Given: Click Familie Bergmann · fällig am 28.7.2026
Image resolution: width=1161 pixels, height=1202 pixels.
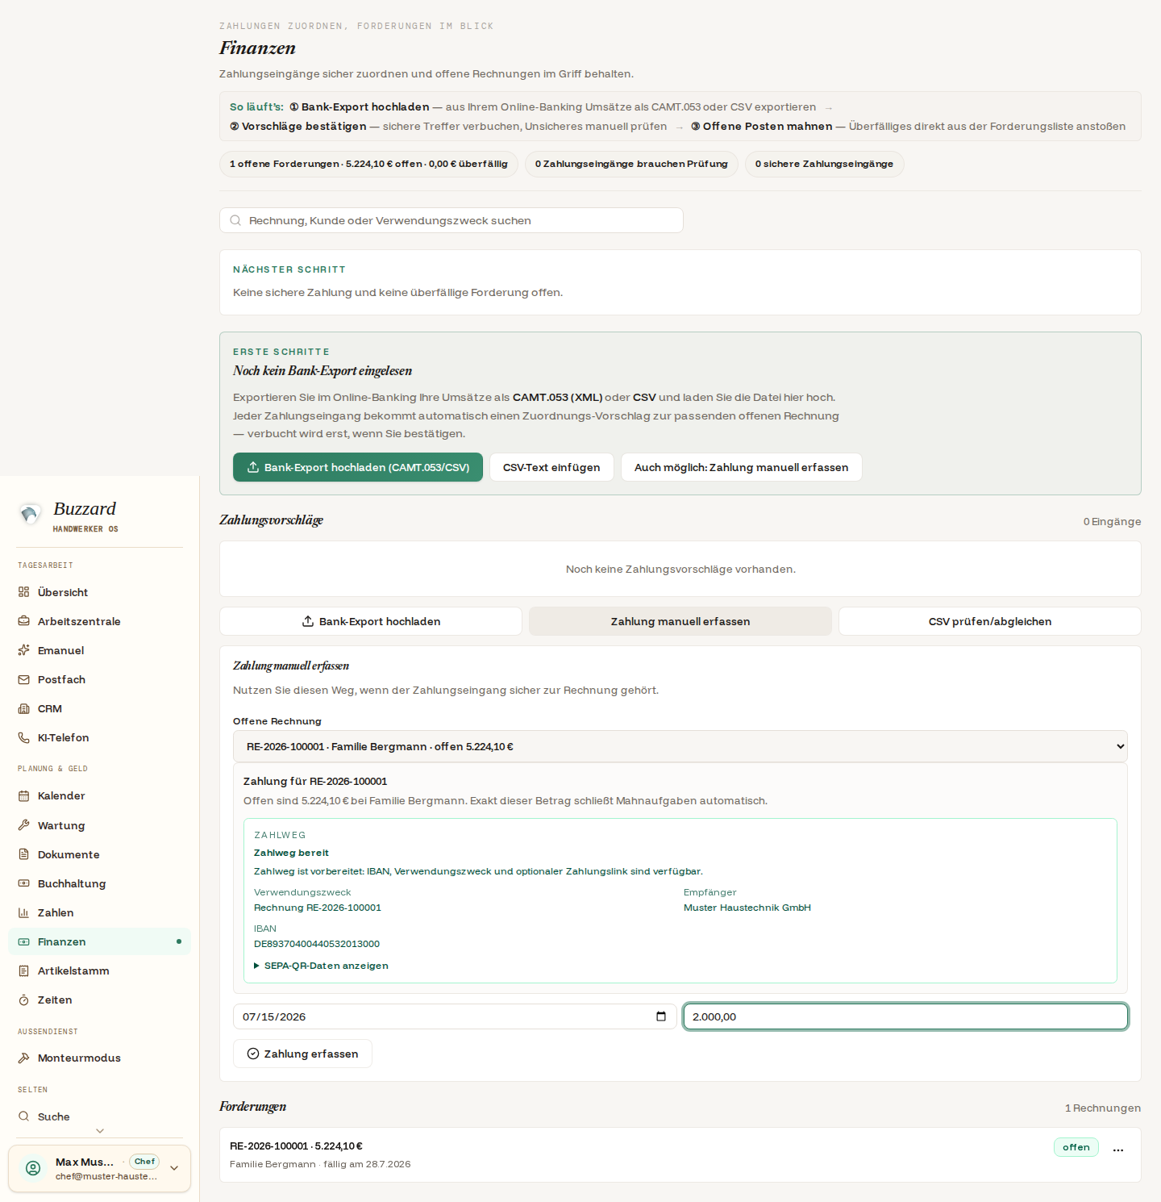Looking at the screenshot, I should tap(320, 1164).
